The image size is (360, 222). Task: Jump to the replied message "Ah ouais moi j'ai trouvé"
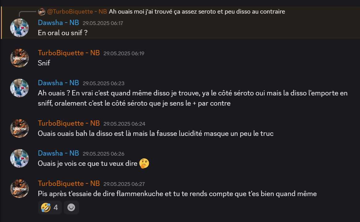point(197,11)
